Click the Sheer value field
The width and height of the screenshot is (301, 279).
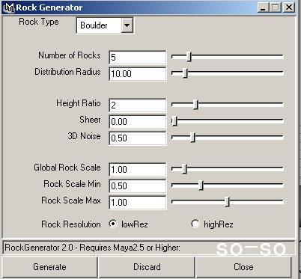click(138, 122)
